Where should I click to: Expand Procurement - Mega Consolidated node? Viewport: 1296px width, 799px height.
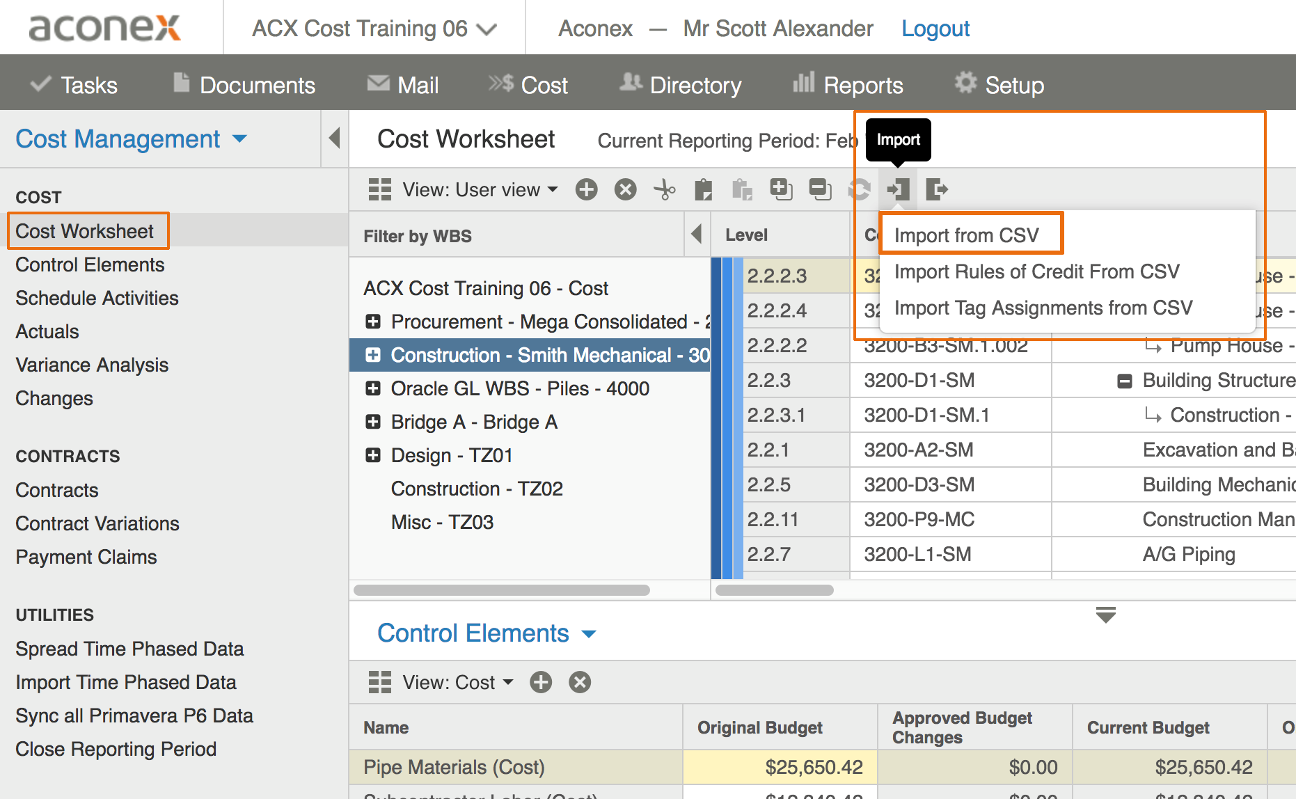click(x=373, y=322)
